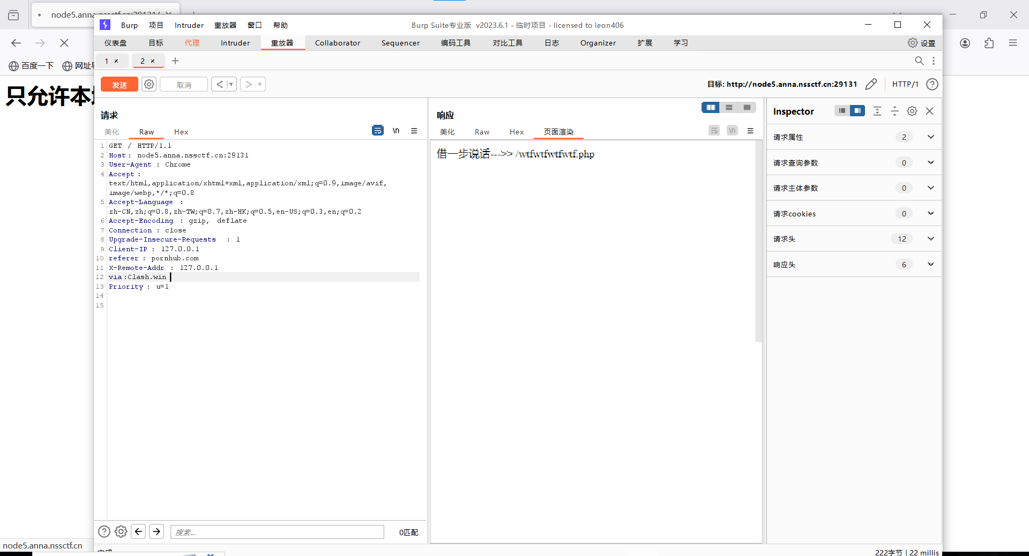Viewport: 1029px width, 556px height.
Task: Open previous history dropdown arrow
Action: [232, 84]
